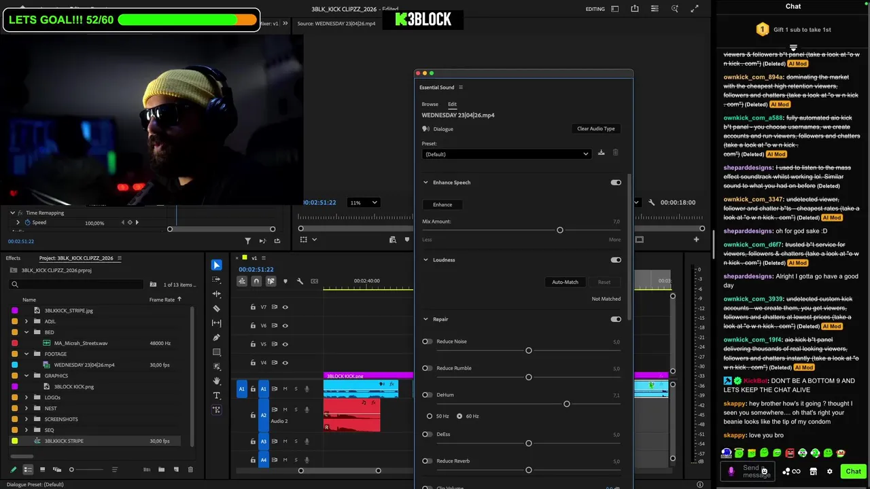Image resolution: width=870 pixels, height=489 pixels.
Task: Enable the DeHum option
Action: (x=427, y=395)
